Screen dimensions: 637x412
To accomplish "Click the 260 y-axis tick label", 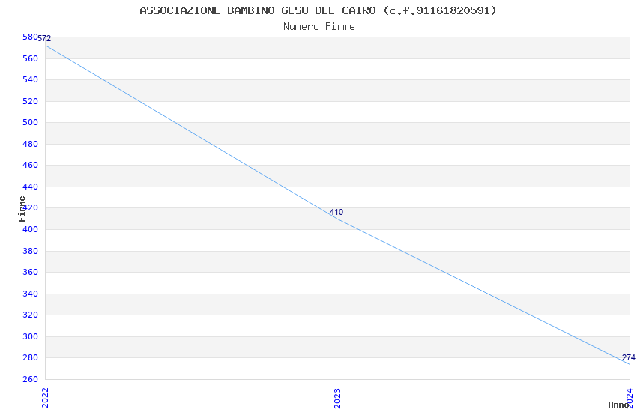I will pyautogui.click(x=30, y=379).
